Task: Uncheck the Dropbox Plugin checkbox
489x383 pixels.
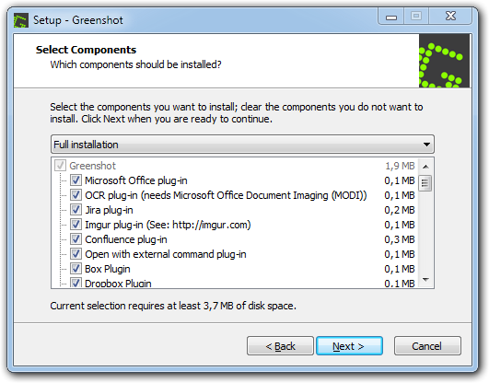Action: coord(76,283)
